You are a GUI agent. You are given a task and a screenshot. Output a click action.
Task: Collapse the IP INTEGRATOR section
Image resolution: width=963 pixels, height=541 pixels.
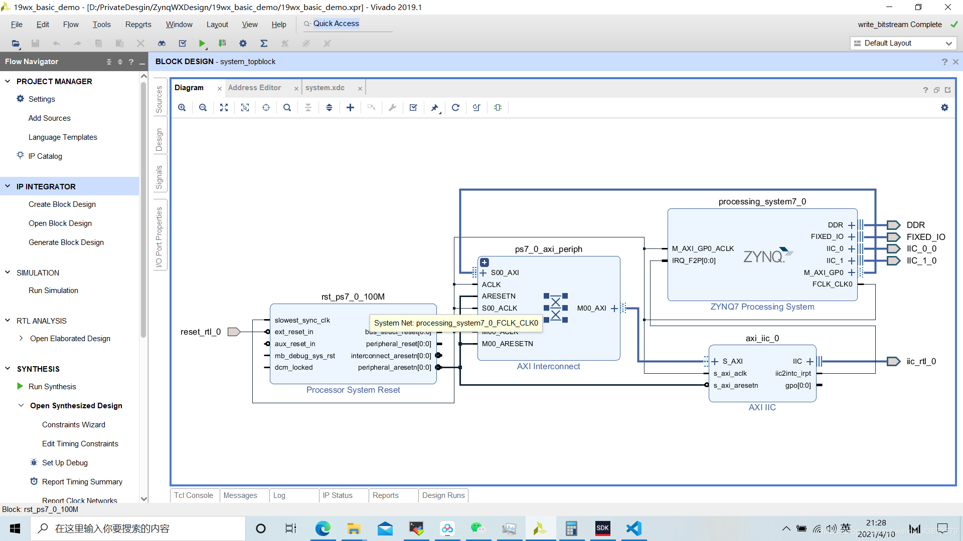pos(8,186)
